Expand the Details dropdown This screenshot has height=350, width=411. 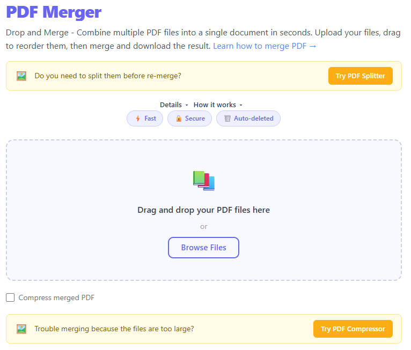174,105
